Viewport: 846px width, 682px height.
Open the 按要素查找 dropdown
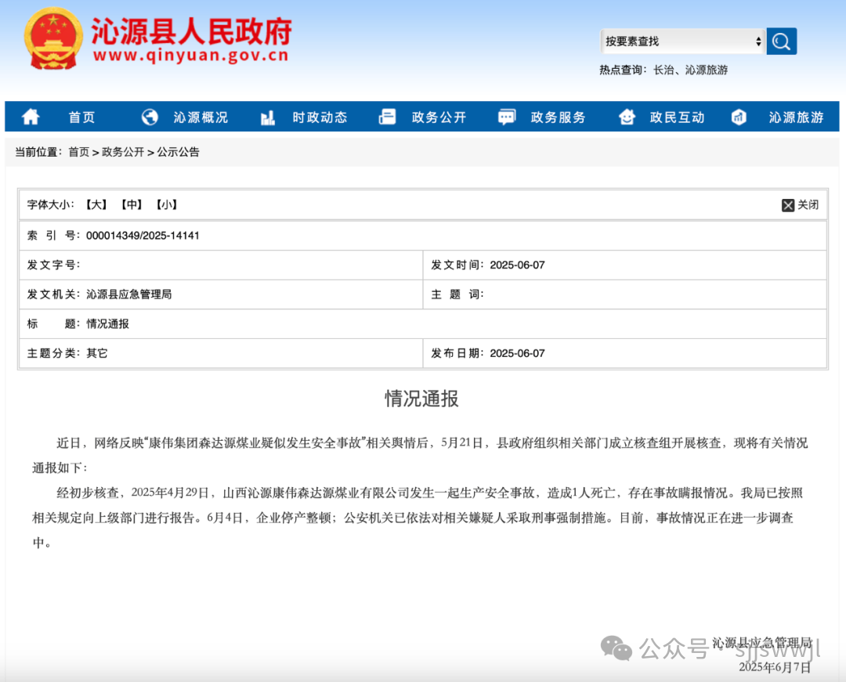coord(682,41)
